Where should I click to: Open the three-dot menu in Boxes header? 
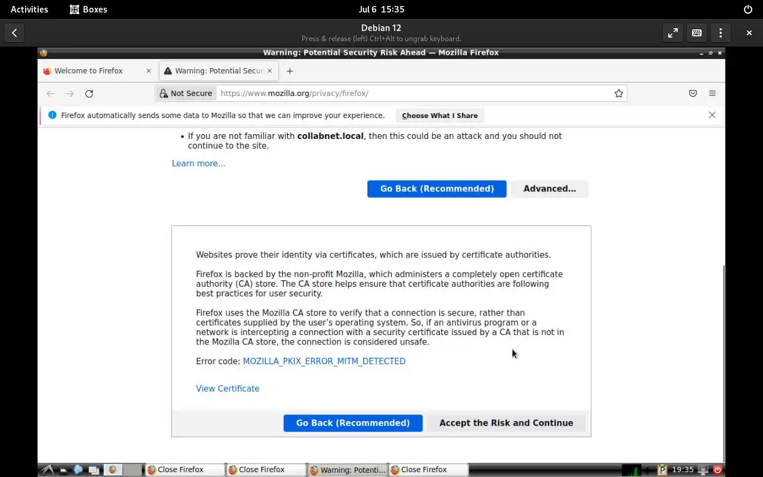pos(721,33)
